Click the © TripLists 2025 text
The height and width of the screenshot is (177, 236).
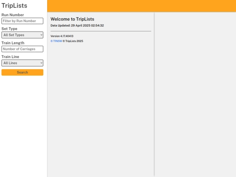pos(73,41)
